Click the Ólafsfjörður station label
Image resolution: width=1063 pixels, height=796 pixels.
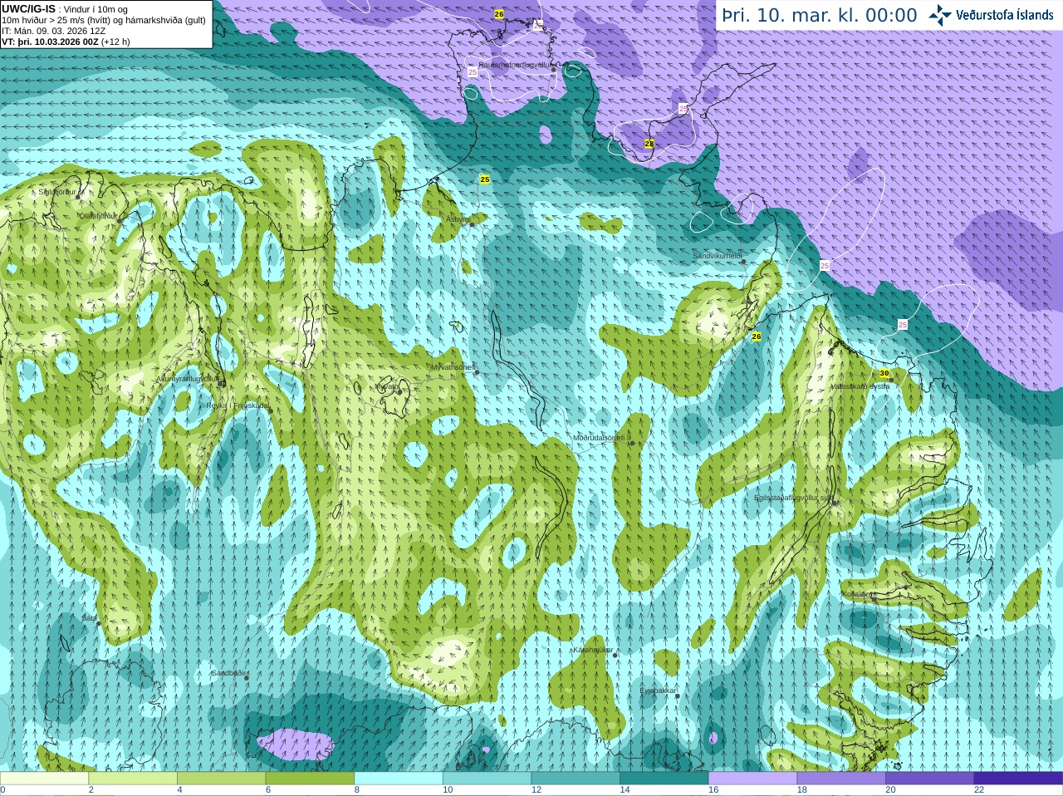point(98,216)
